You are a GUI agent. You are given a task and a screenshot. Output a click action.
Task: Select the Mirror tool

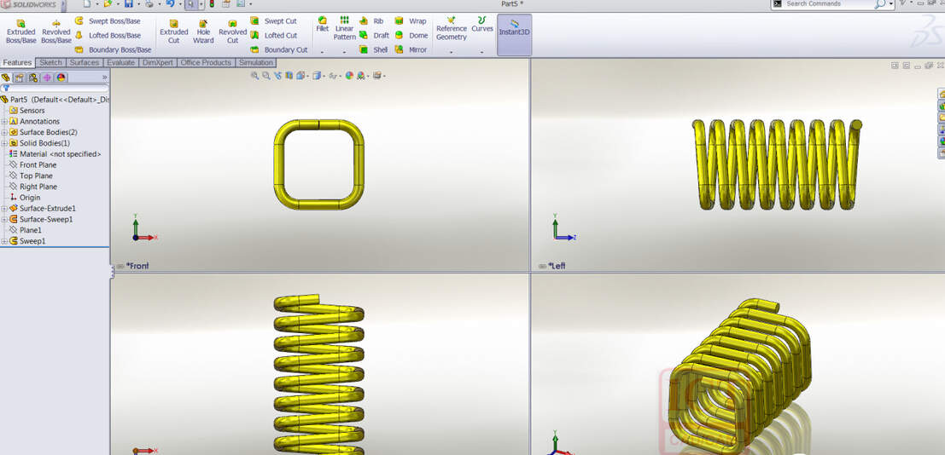coord(411,50)
